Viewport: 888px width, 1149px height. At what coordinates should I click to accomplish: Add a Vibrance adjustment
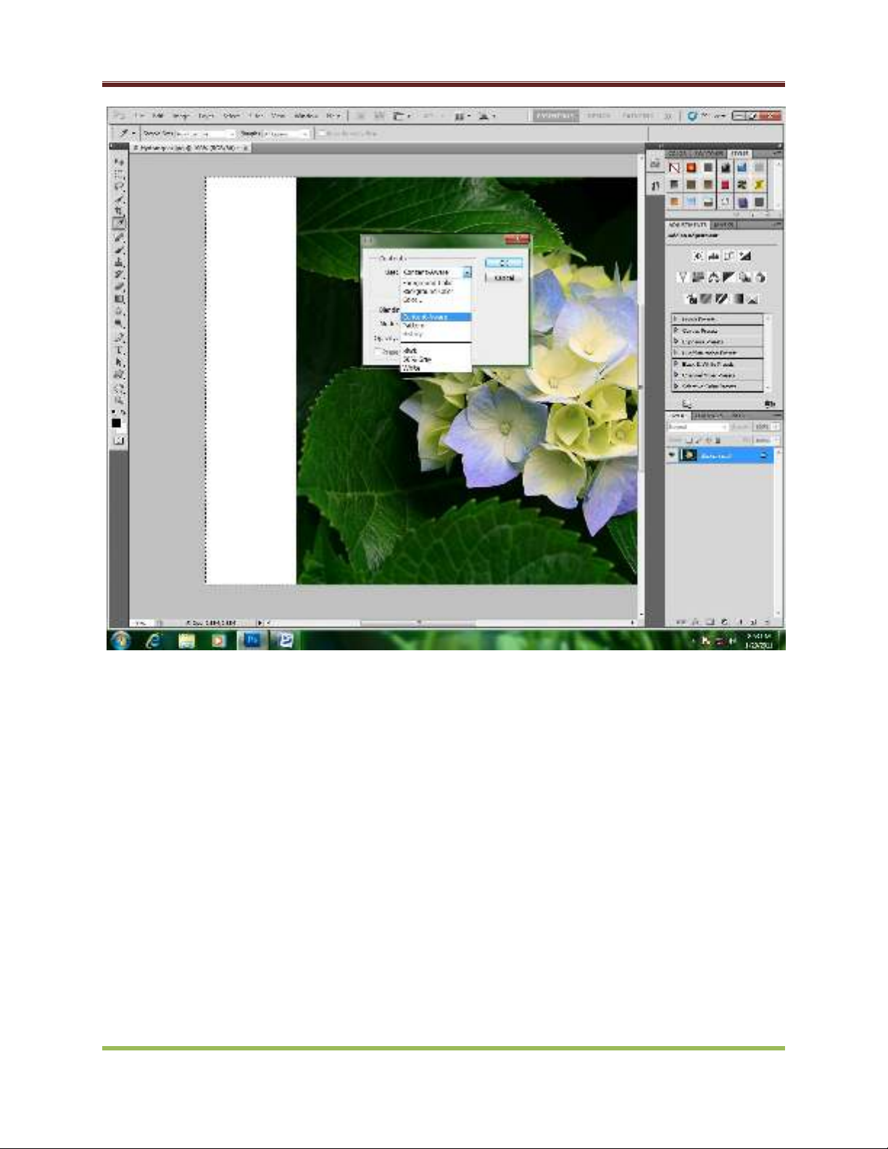[683, 278]
